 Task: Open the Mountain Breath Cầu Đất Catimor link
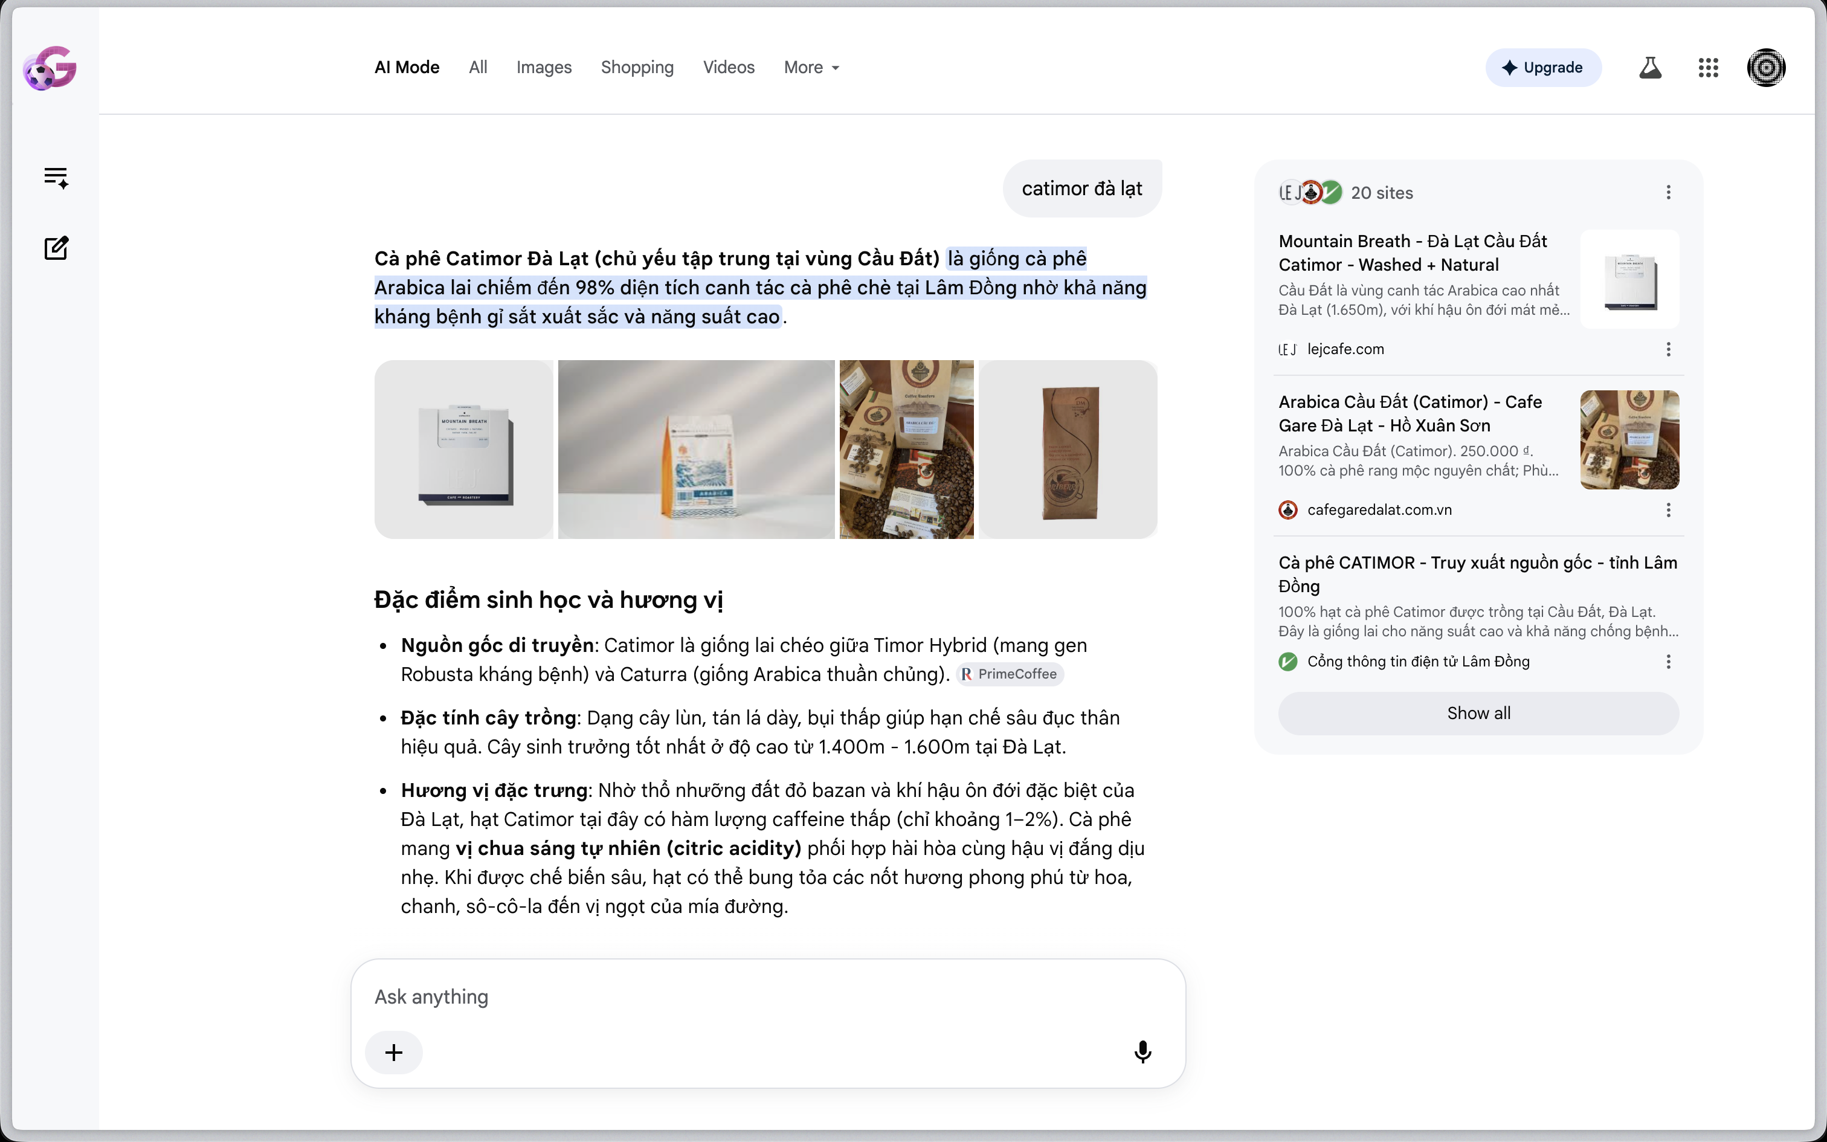(1413, 253)
